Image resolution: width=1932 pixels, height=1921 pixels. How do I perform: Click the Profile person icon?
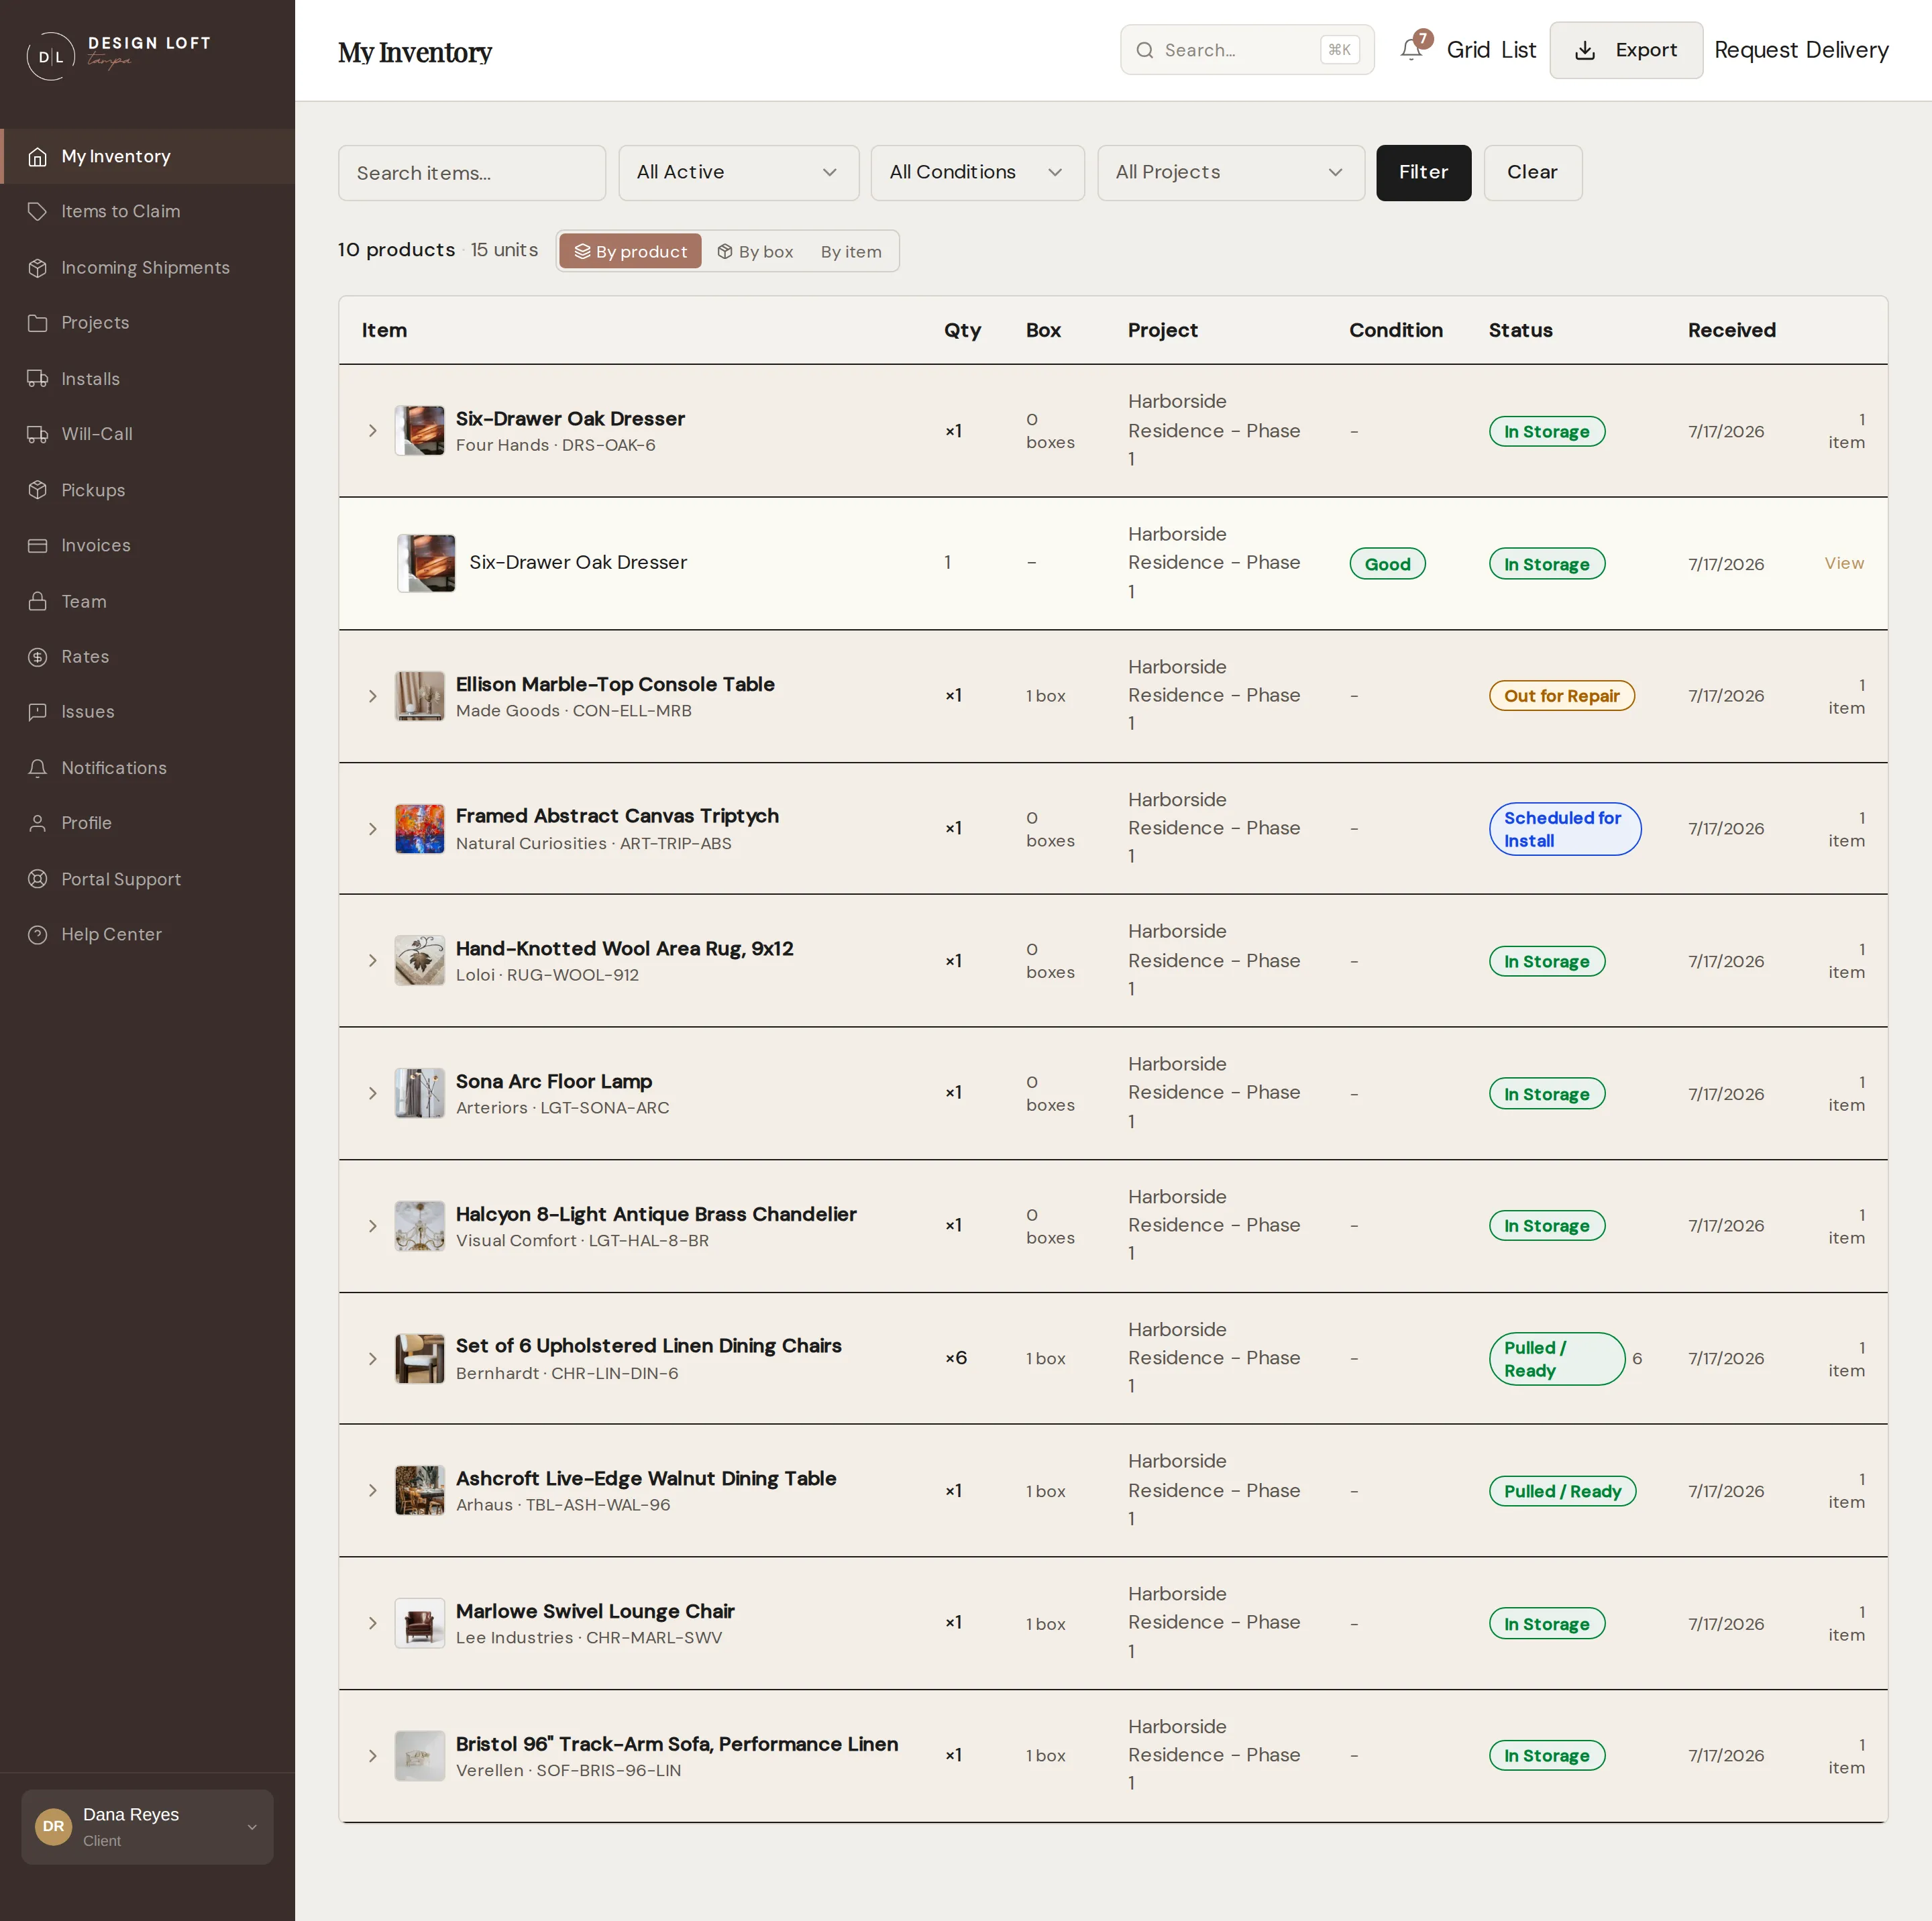pyautogui.click(x=38, y=823)
